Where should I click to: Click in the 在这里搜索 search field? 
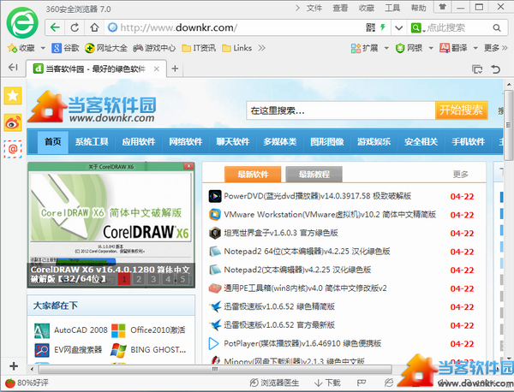[341, 110]
